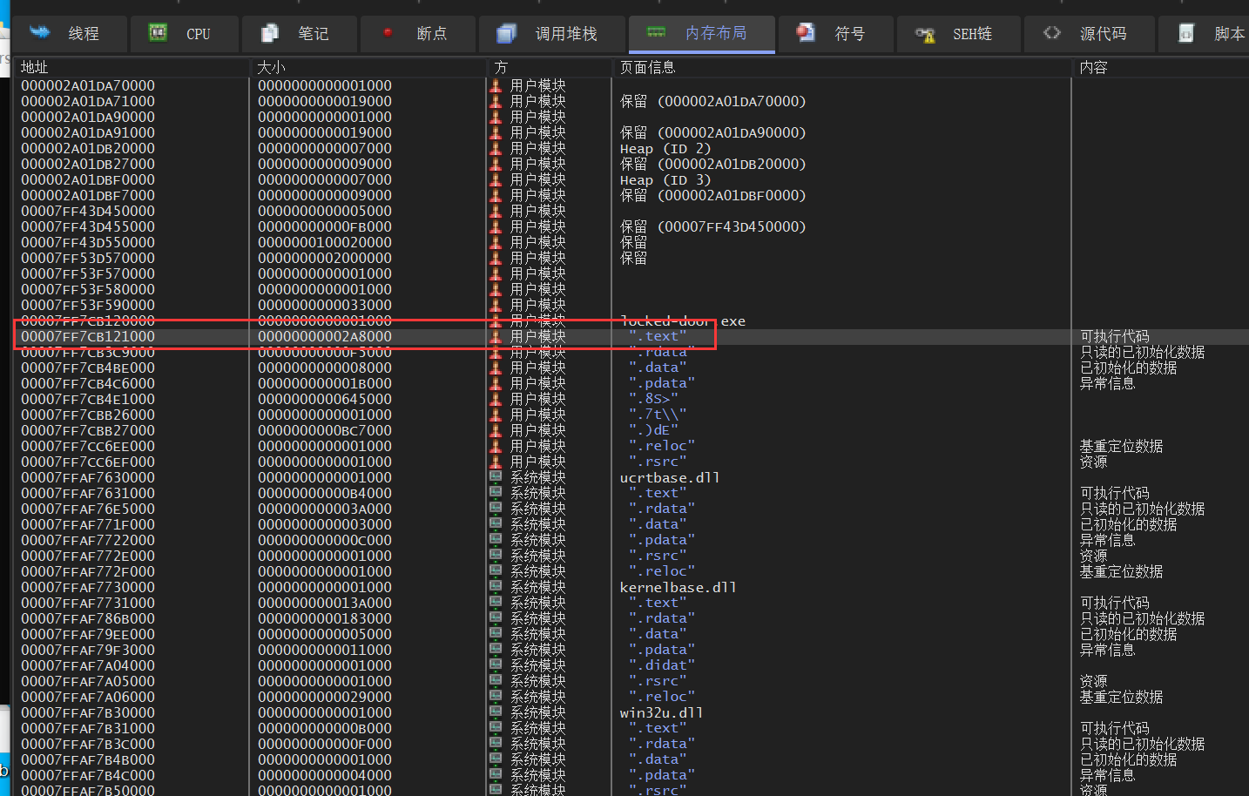Select address 00007FF7CBB27000
Image resolution: width=1249 pixels, height=796 pixels.
pyautogui.click(x=88, y=430)
